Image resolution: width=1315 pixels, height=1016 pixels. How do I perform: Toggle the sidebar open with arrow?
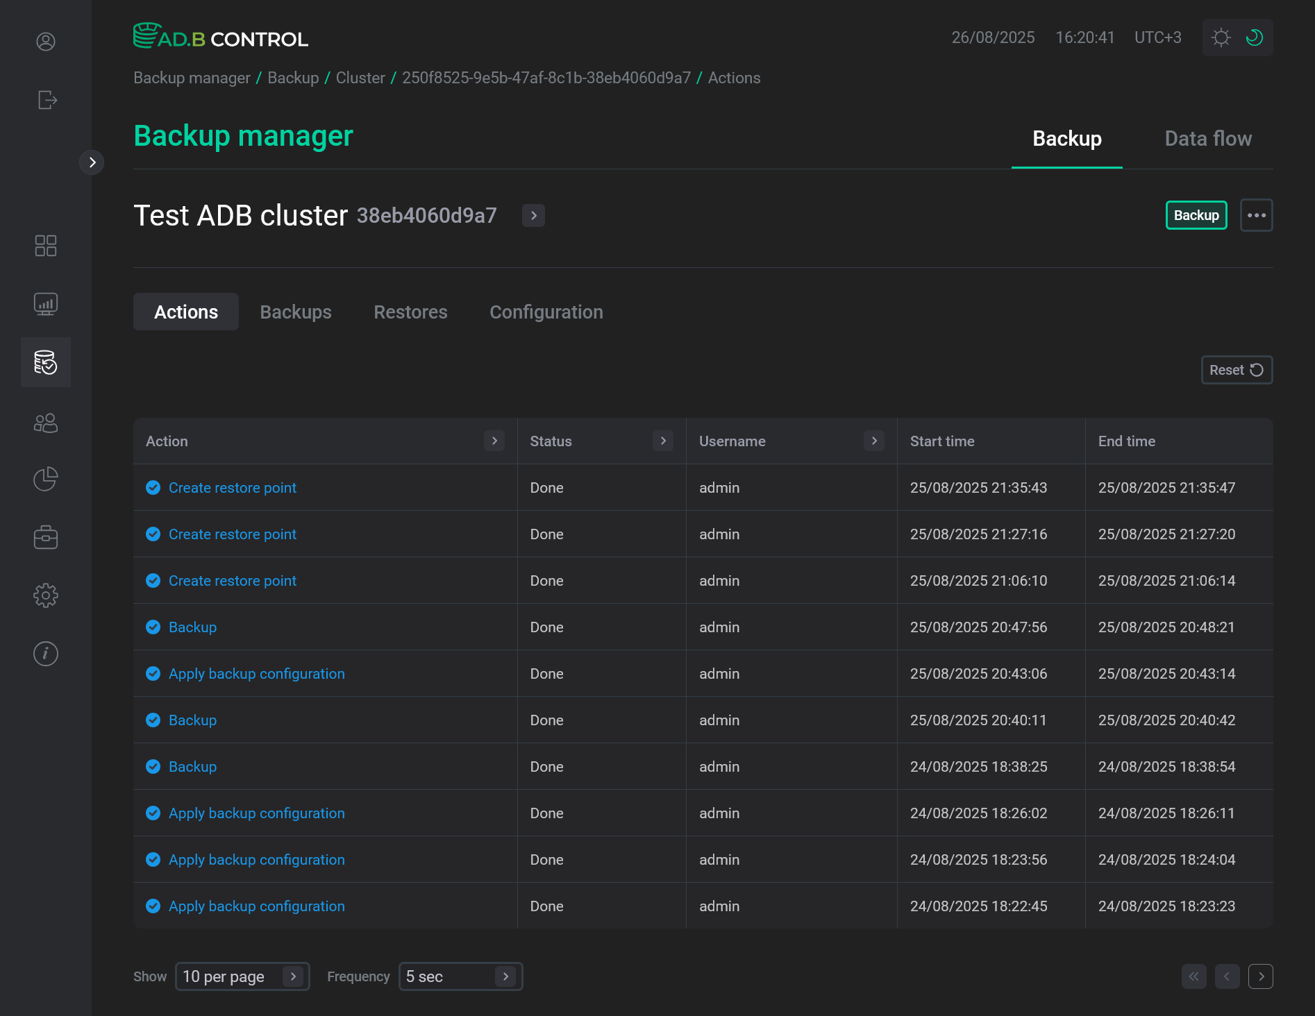92,162
